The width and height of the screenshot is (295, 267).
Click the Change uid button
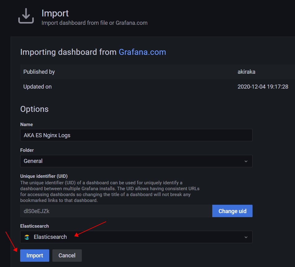click(232, 211)
